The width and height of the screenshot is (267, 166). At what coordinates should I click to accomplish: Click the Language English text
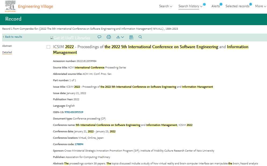pos(64,106)
